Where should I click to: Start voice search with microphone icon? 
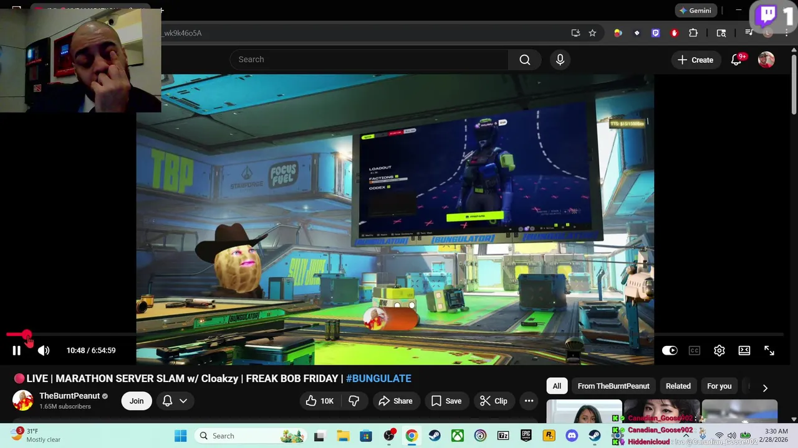[560, 60]
